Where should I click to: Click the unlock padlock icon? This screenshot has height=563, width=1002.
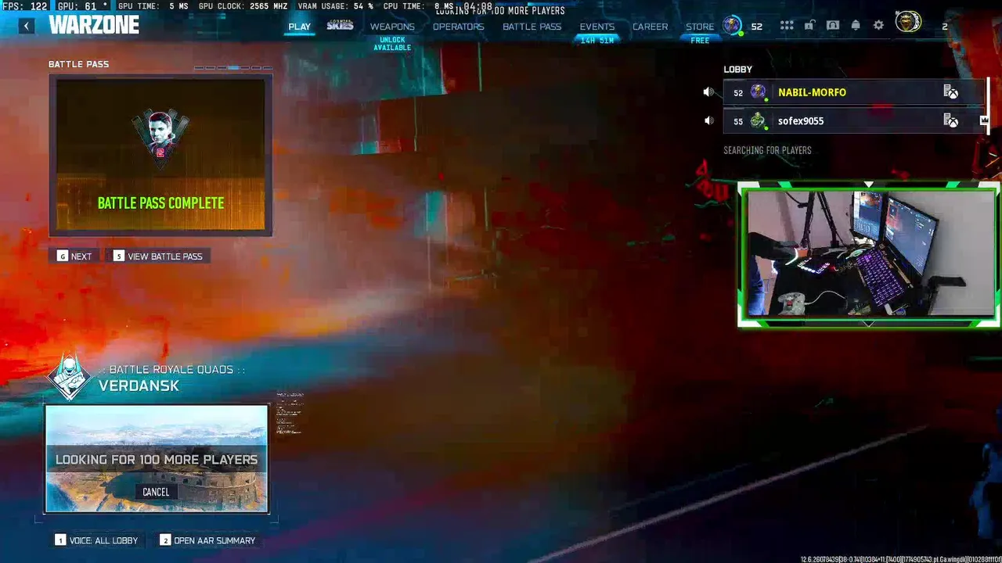pos(809,26)
